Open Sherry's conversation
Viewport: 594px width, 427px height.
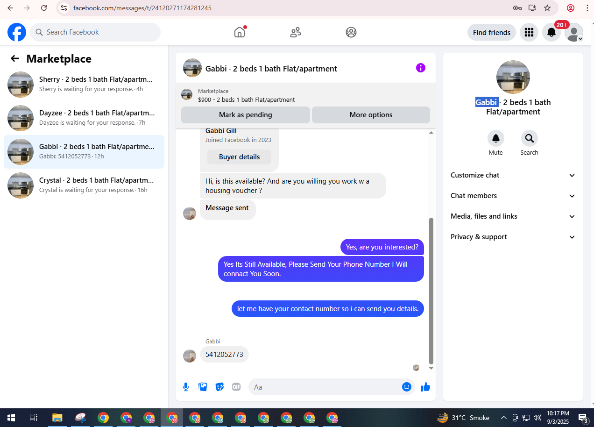click(x=84, y=85)
